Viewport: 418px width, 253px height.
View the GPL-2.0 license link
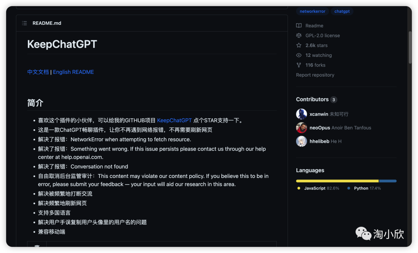tap(322, 36)
